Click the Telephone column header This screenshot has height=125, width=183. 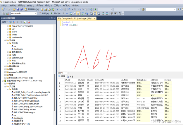tap(142, 80)
